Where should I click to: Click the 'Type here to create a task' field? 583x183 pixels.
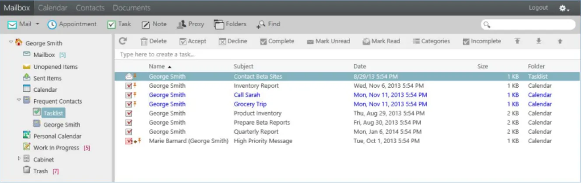click(348, 55)
